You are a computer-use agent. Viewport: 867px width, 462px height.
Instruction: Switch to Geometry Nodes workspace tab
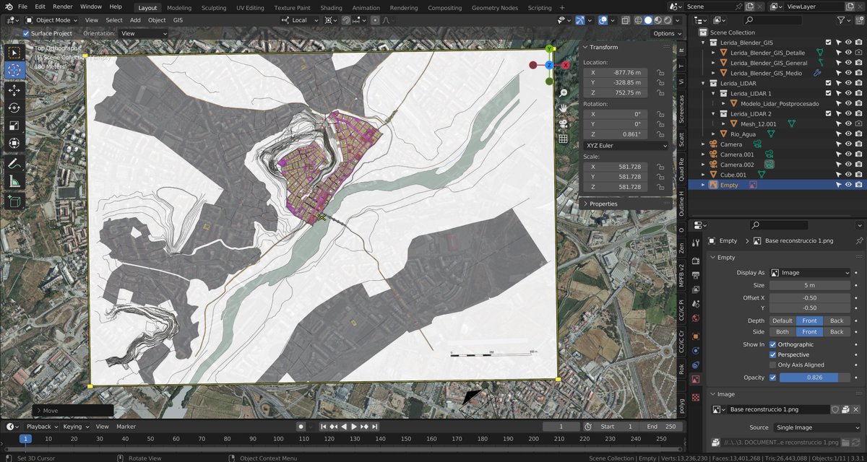[x=495, y=8]
